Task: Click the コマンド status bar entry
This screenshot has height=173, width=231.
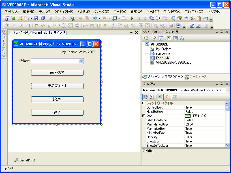Action: [x=8, y=169]
